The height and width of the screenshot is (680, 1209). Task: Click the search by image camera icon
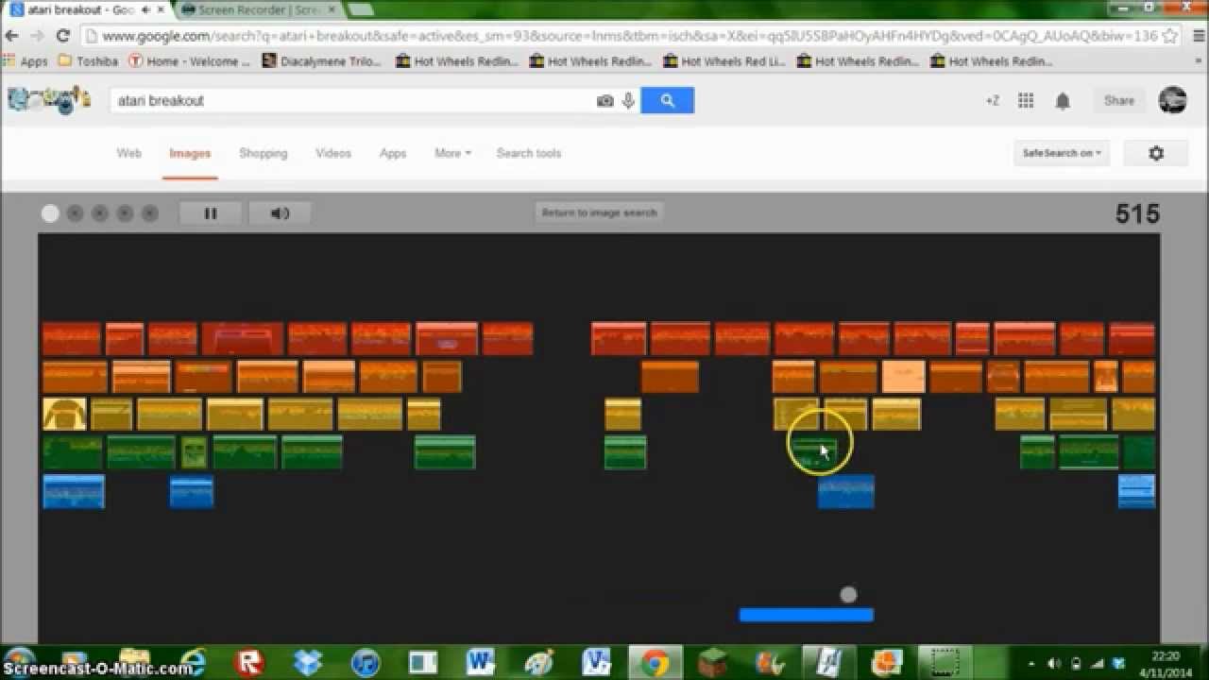click(x=604, y=101)
